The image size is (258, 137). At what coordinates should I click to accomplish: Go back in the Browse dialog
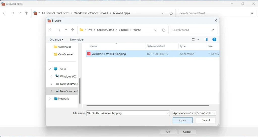[51, 30]
